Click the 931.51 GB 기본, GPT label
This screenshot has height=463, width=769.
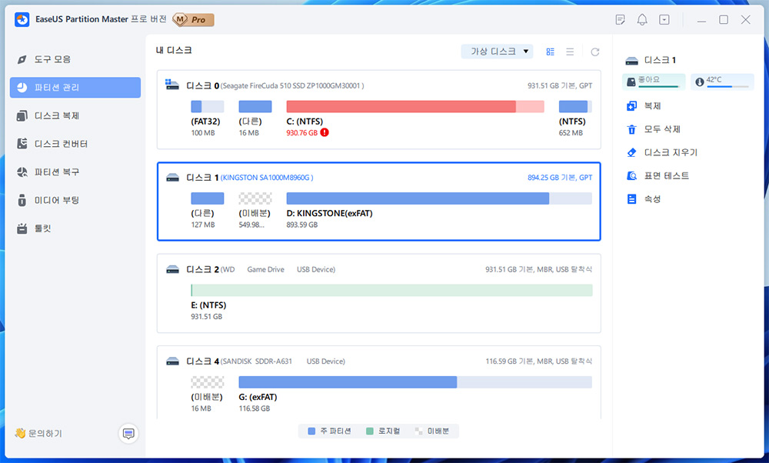click(x=560, y=85)
